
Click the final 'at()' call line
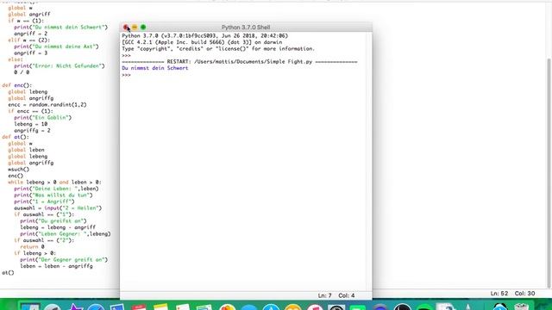[8, 273]
